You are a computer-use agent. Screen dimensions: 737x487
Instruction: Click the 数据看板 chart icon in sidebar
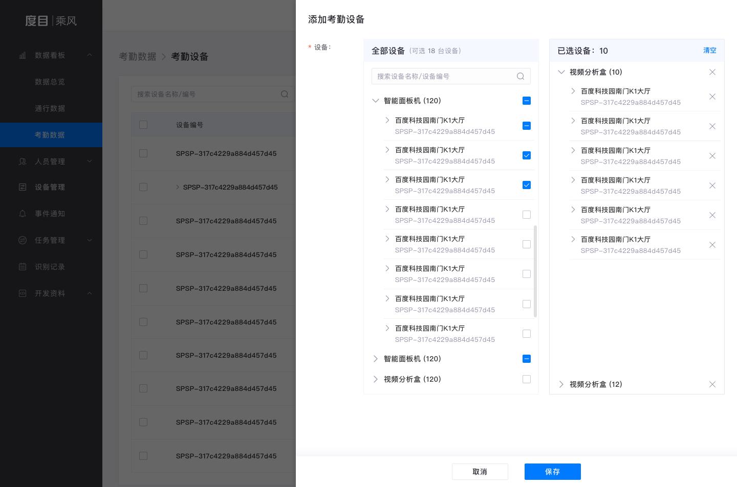click(x=23, y=55)
